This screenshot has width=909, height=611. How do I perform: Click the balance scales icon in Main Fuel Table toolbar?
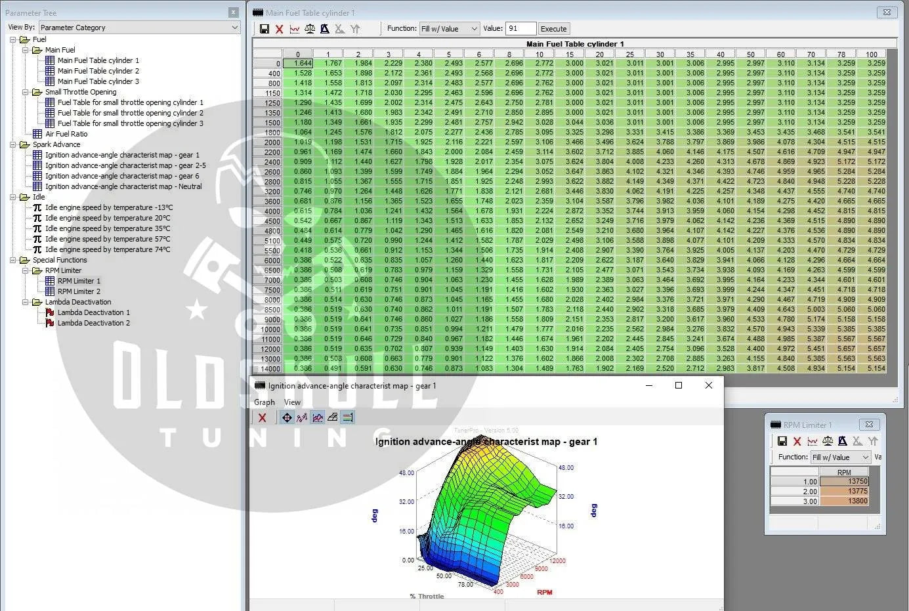coord(310,29)
